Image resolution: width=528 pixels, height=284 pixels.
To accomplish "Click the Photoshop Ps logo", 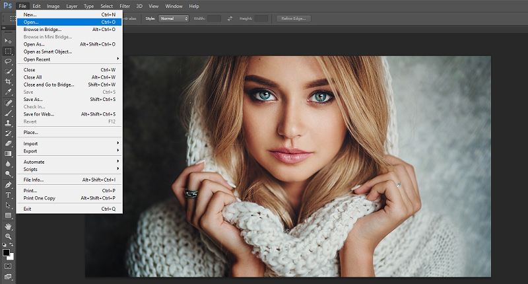I will coord(7,6).
